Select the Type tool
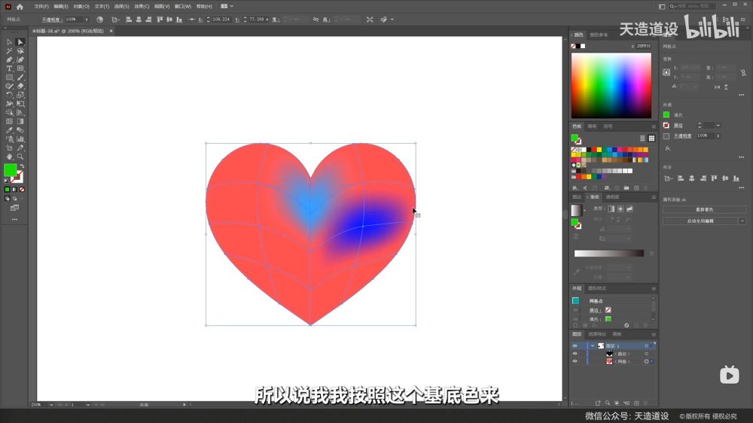753x423 pixels. click(x=9, y=68)
